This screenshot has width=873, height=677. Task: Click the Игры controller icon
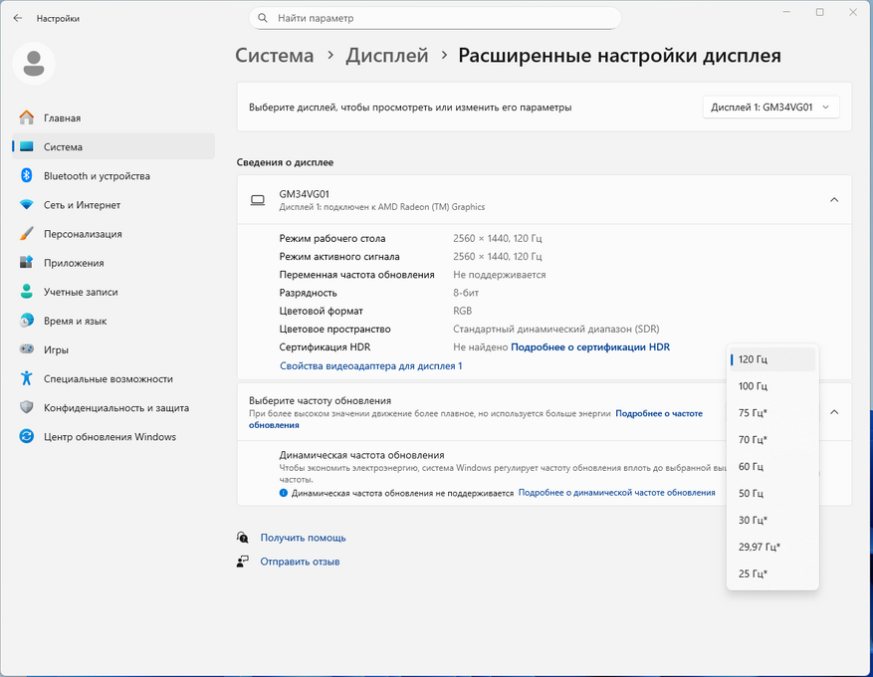(26, 349)
